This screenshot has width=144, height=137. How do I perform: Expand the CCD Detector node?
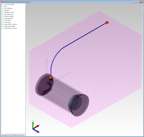pos(2,8)
